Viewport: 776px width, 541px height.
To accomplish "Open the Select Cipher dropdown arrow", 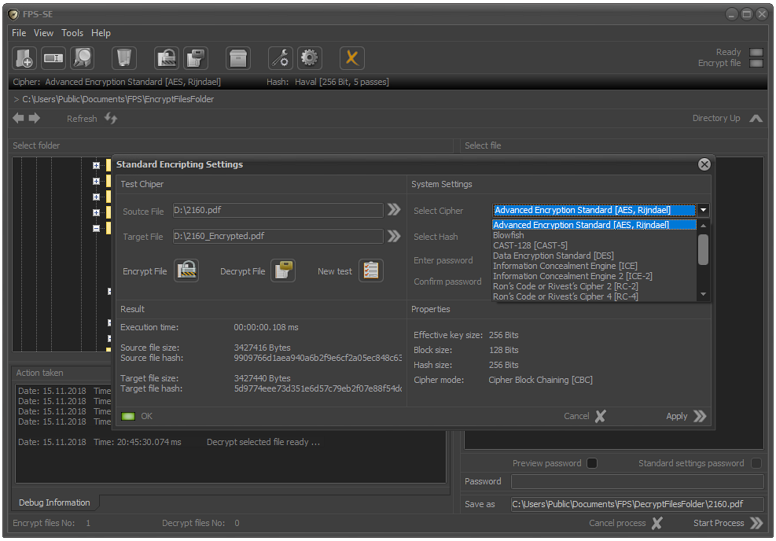I will [703, 211].
